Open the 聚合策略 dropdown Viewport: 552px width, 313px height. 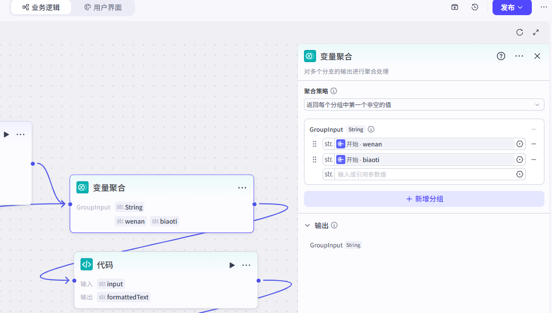[423, 105]
